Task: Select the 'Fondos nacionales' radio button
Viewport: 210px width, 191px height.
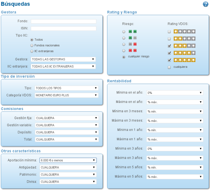Action: 32,45
